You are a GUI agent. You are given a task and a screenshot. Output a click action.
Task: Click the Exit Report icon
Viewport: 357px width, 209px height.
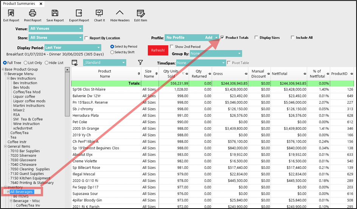point(11,14)
